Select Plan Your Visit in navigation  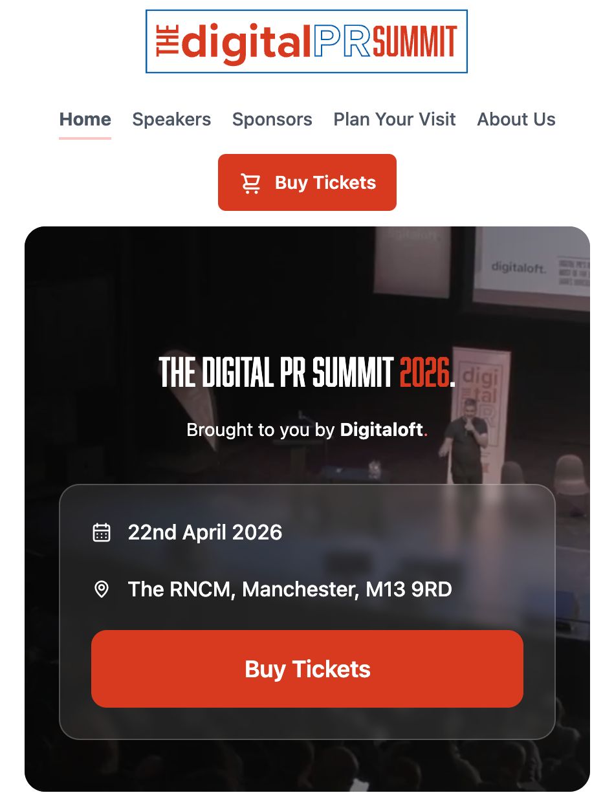click(395, 120)
